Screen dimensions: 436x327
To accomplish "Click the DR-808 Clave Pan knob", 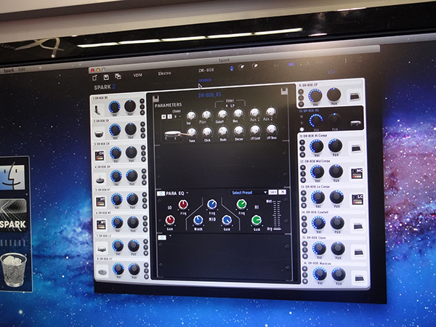I will point(338,249).
